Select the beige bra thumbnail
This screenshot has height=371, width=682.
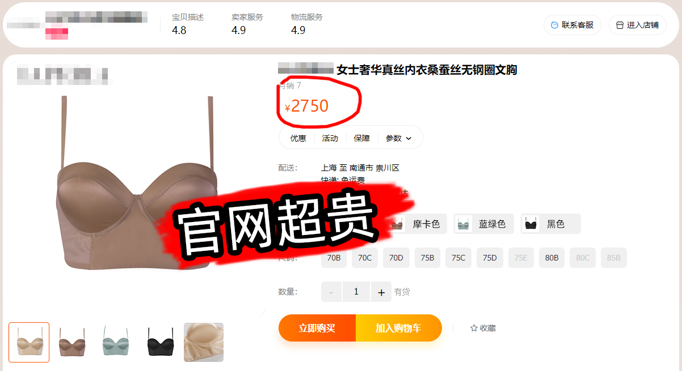click(29, 342)
